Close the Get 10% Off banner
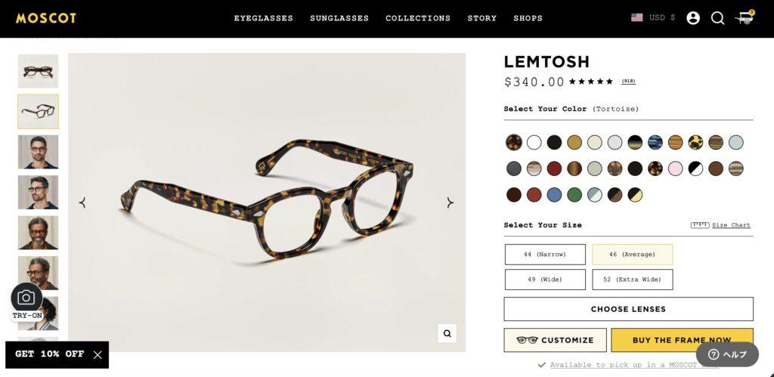 pyautogui.click(x=98, y=354)
